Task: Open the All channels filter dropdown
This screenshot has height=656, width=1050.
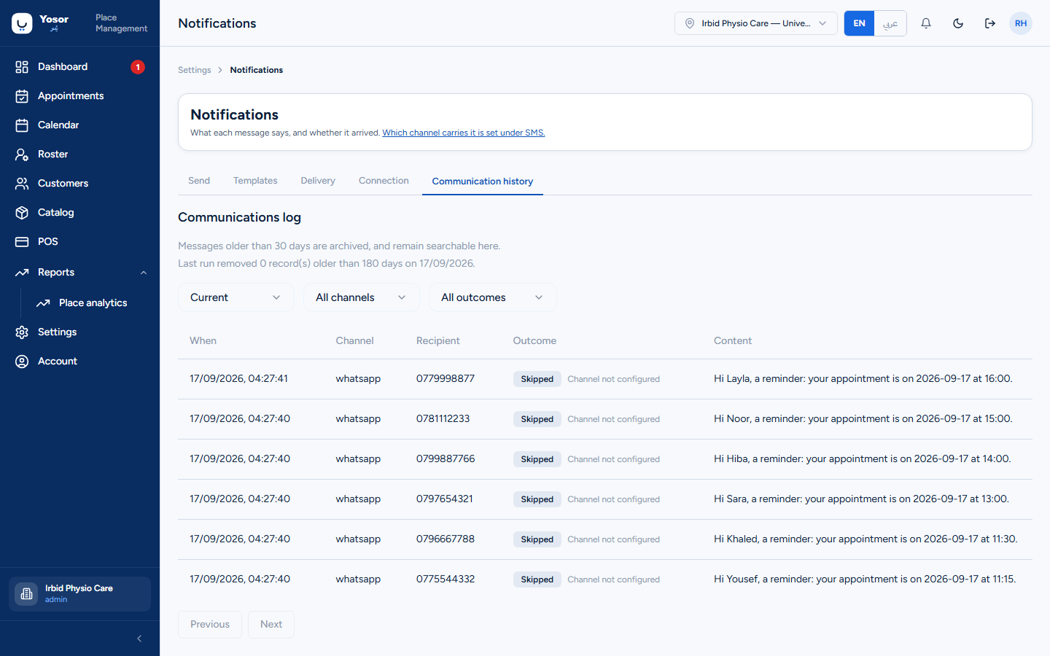Action: 362,297
